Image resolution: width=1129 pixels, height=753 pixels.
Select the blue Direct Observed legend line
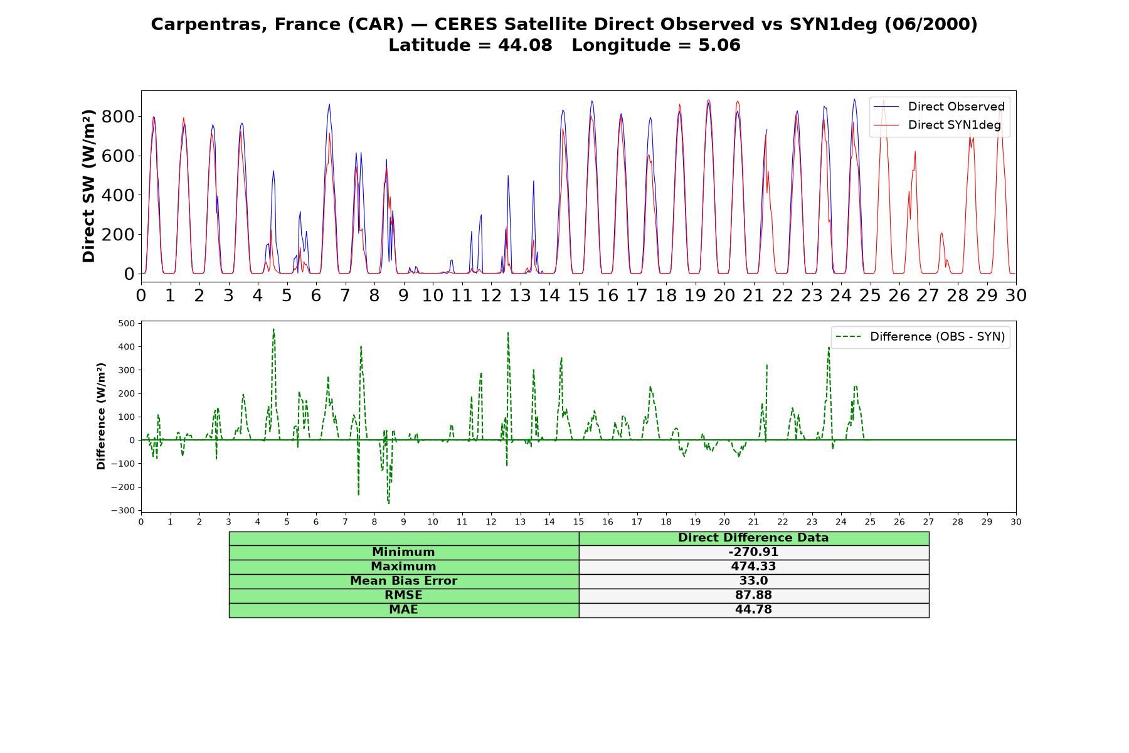pyautogui.click(x=886, y=107)
